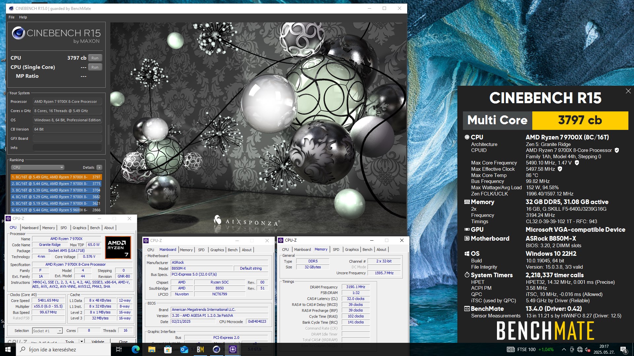Screen dimensions: 634x356
Task: Open the Socket #1 selection dropdown
Action: coord(47,331)
